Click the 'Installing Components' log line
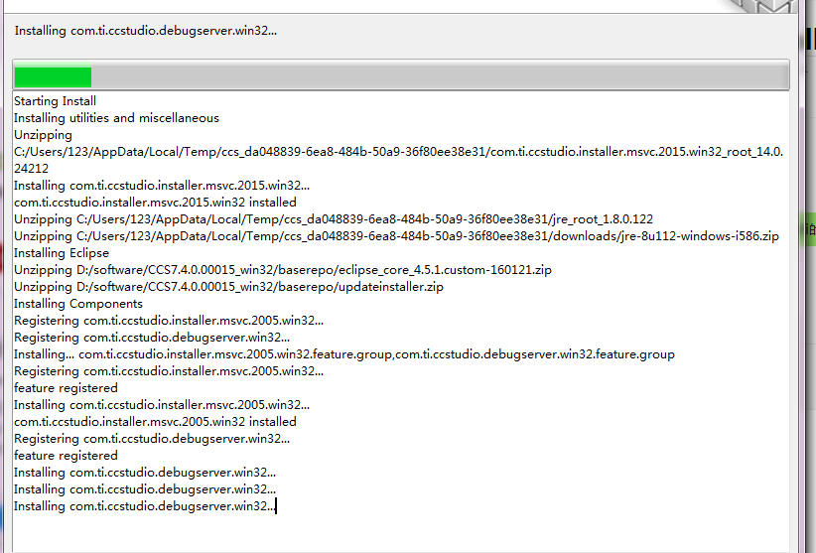The height and width of the screenshot is (553, 816). coord(78,304)
